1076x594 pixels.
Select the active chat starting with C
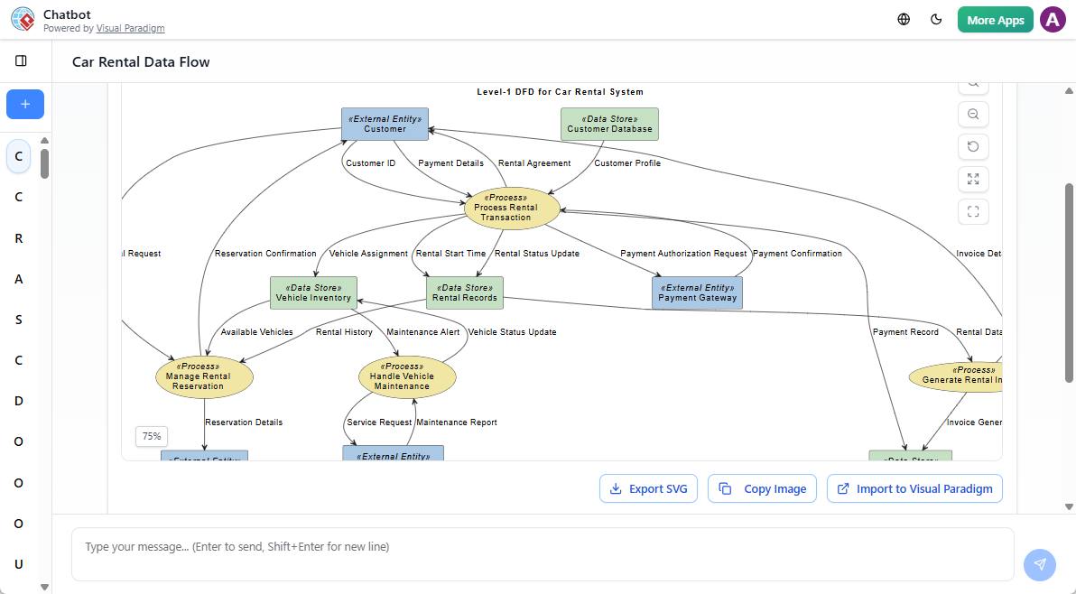(x=18, y=156)
